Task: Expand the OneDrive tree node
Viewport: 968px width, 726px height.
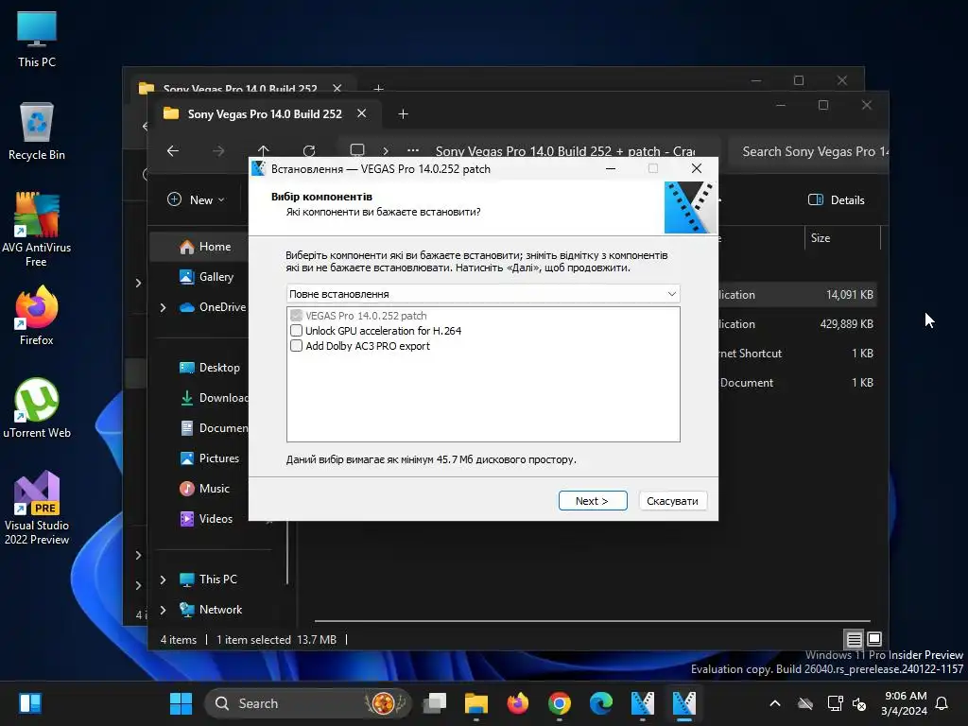Action: coord(163,307)
